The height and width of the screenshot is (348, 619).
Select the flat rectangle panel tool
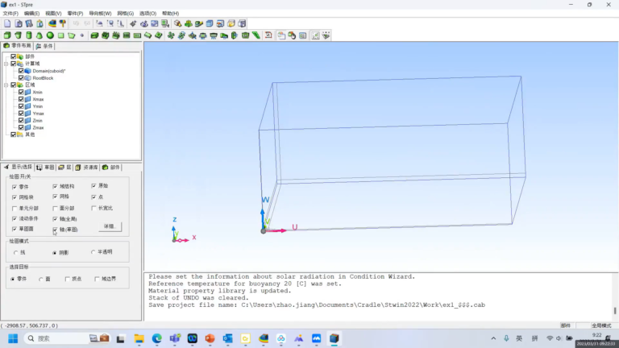(x=60, y=35)
